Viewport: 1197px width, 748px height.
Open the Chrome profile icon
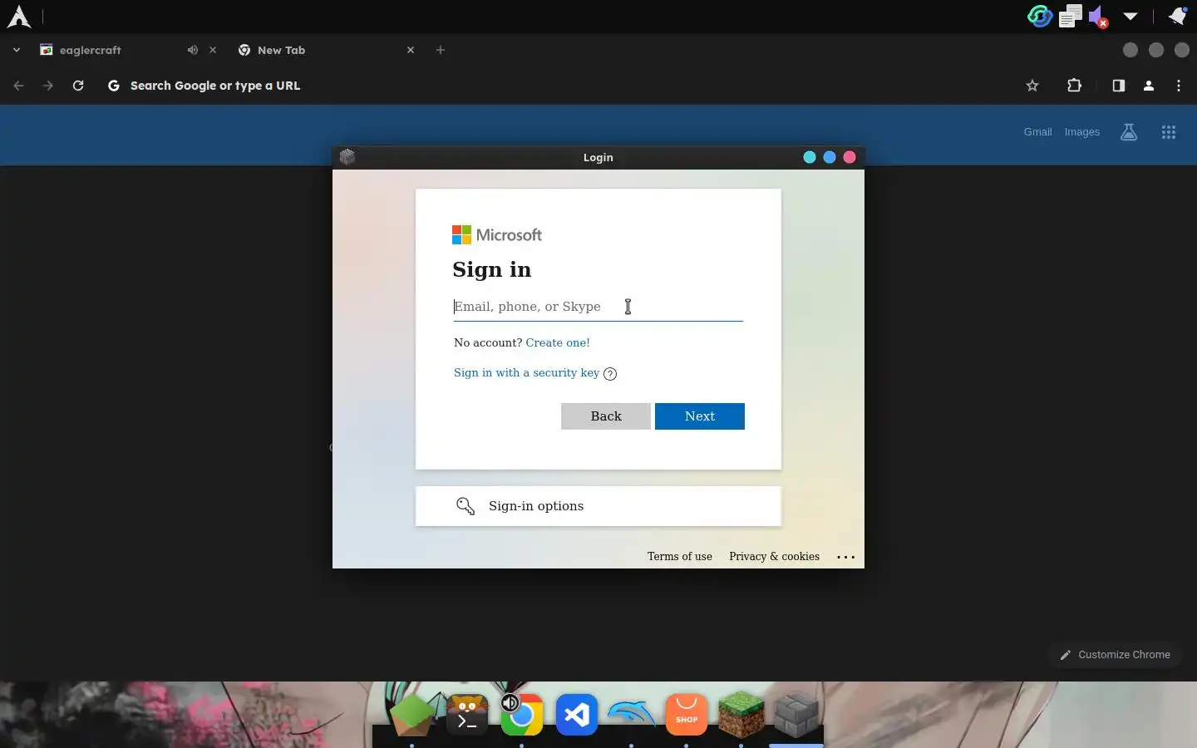(x=1149, y=86)
